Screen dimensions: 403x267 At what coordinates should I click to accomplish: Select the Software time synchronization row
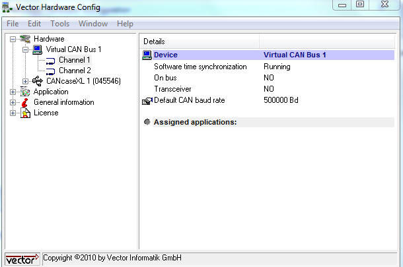200,67
